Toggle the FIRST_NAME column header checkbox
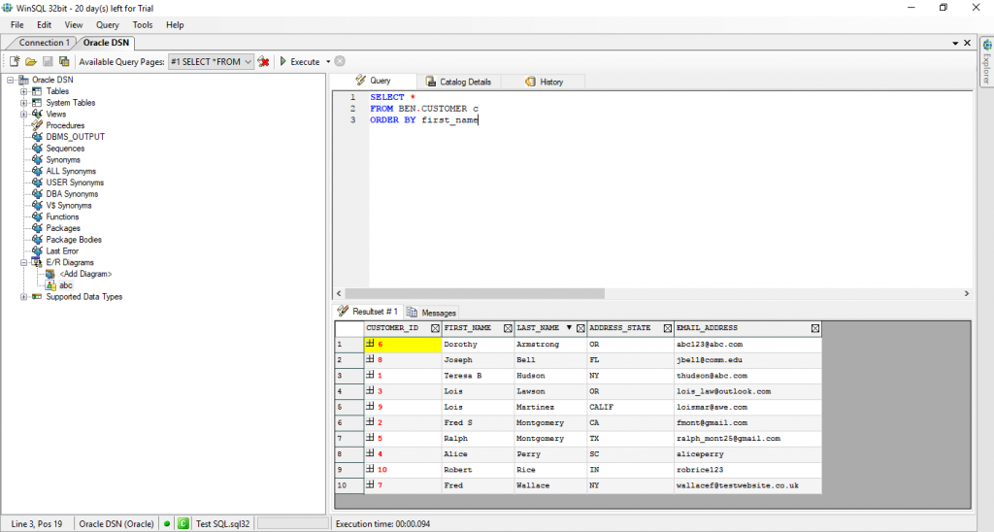Screen dimensions: 994x532 (x=507, y=328)
